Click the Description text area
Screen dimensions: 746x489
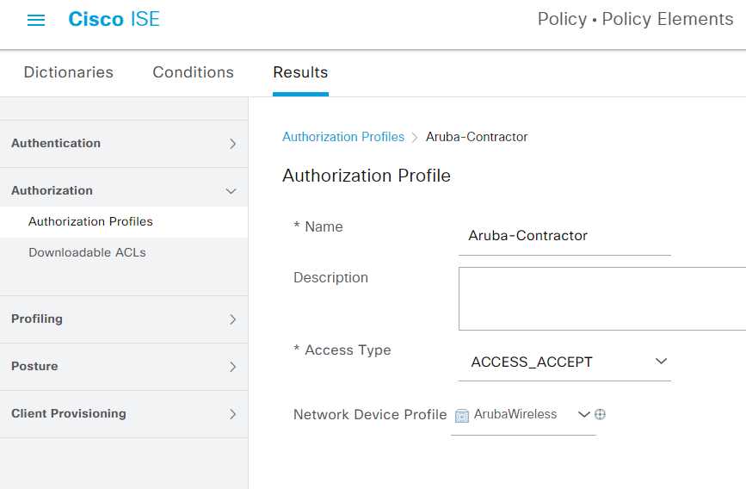(602, 299)
